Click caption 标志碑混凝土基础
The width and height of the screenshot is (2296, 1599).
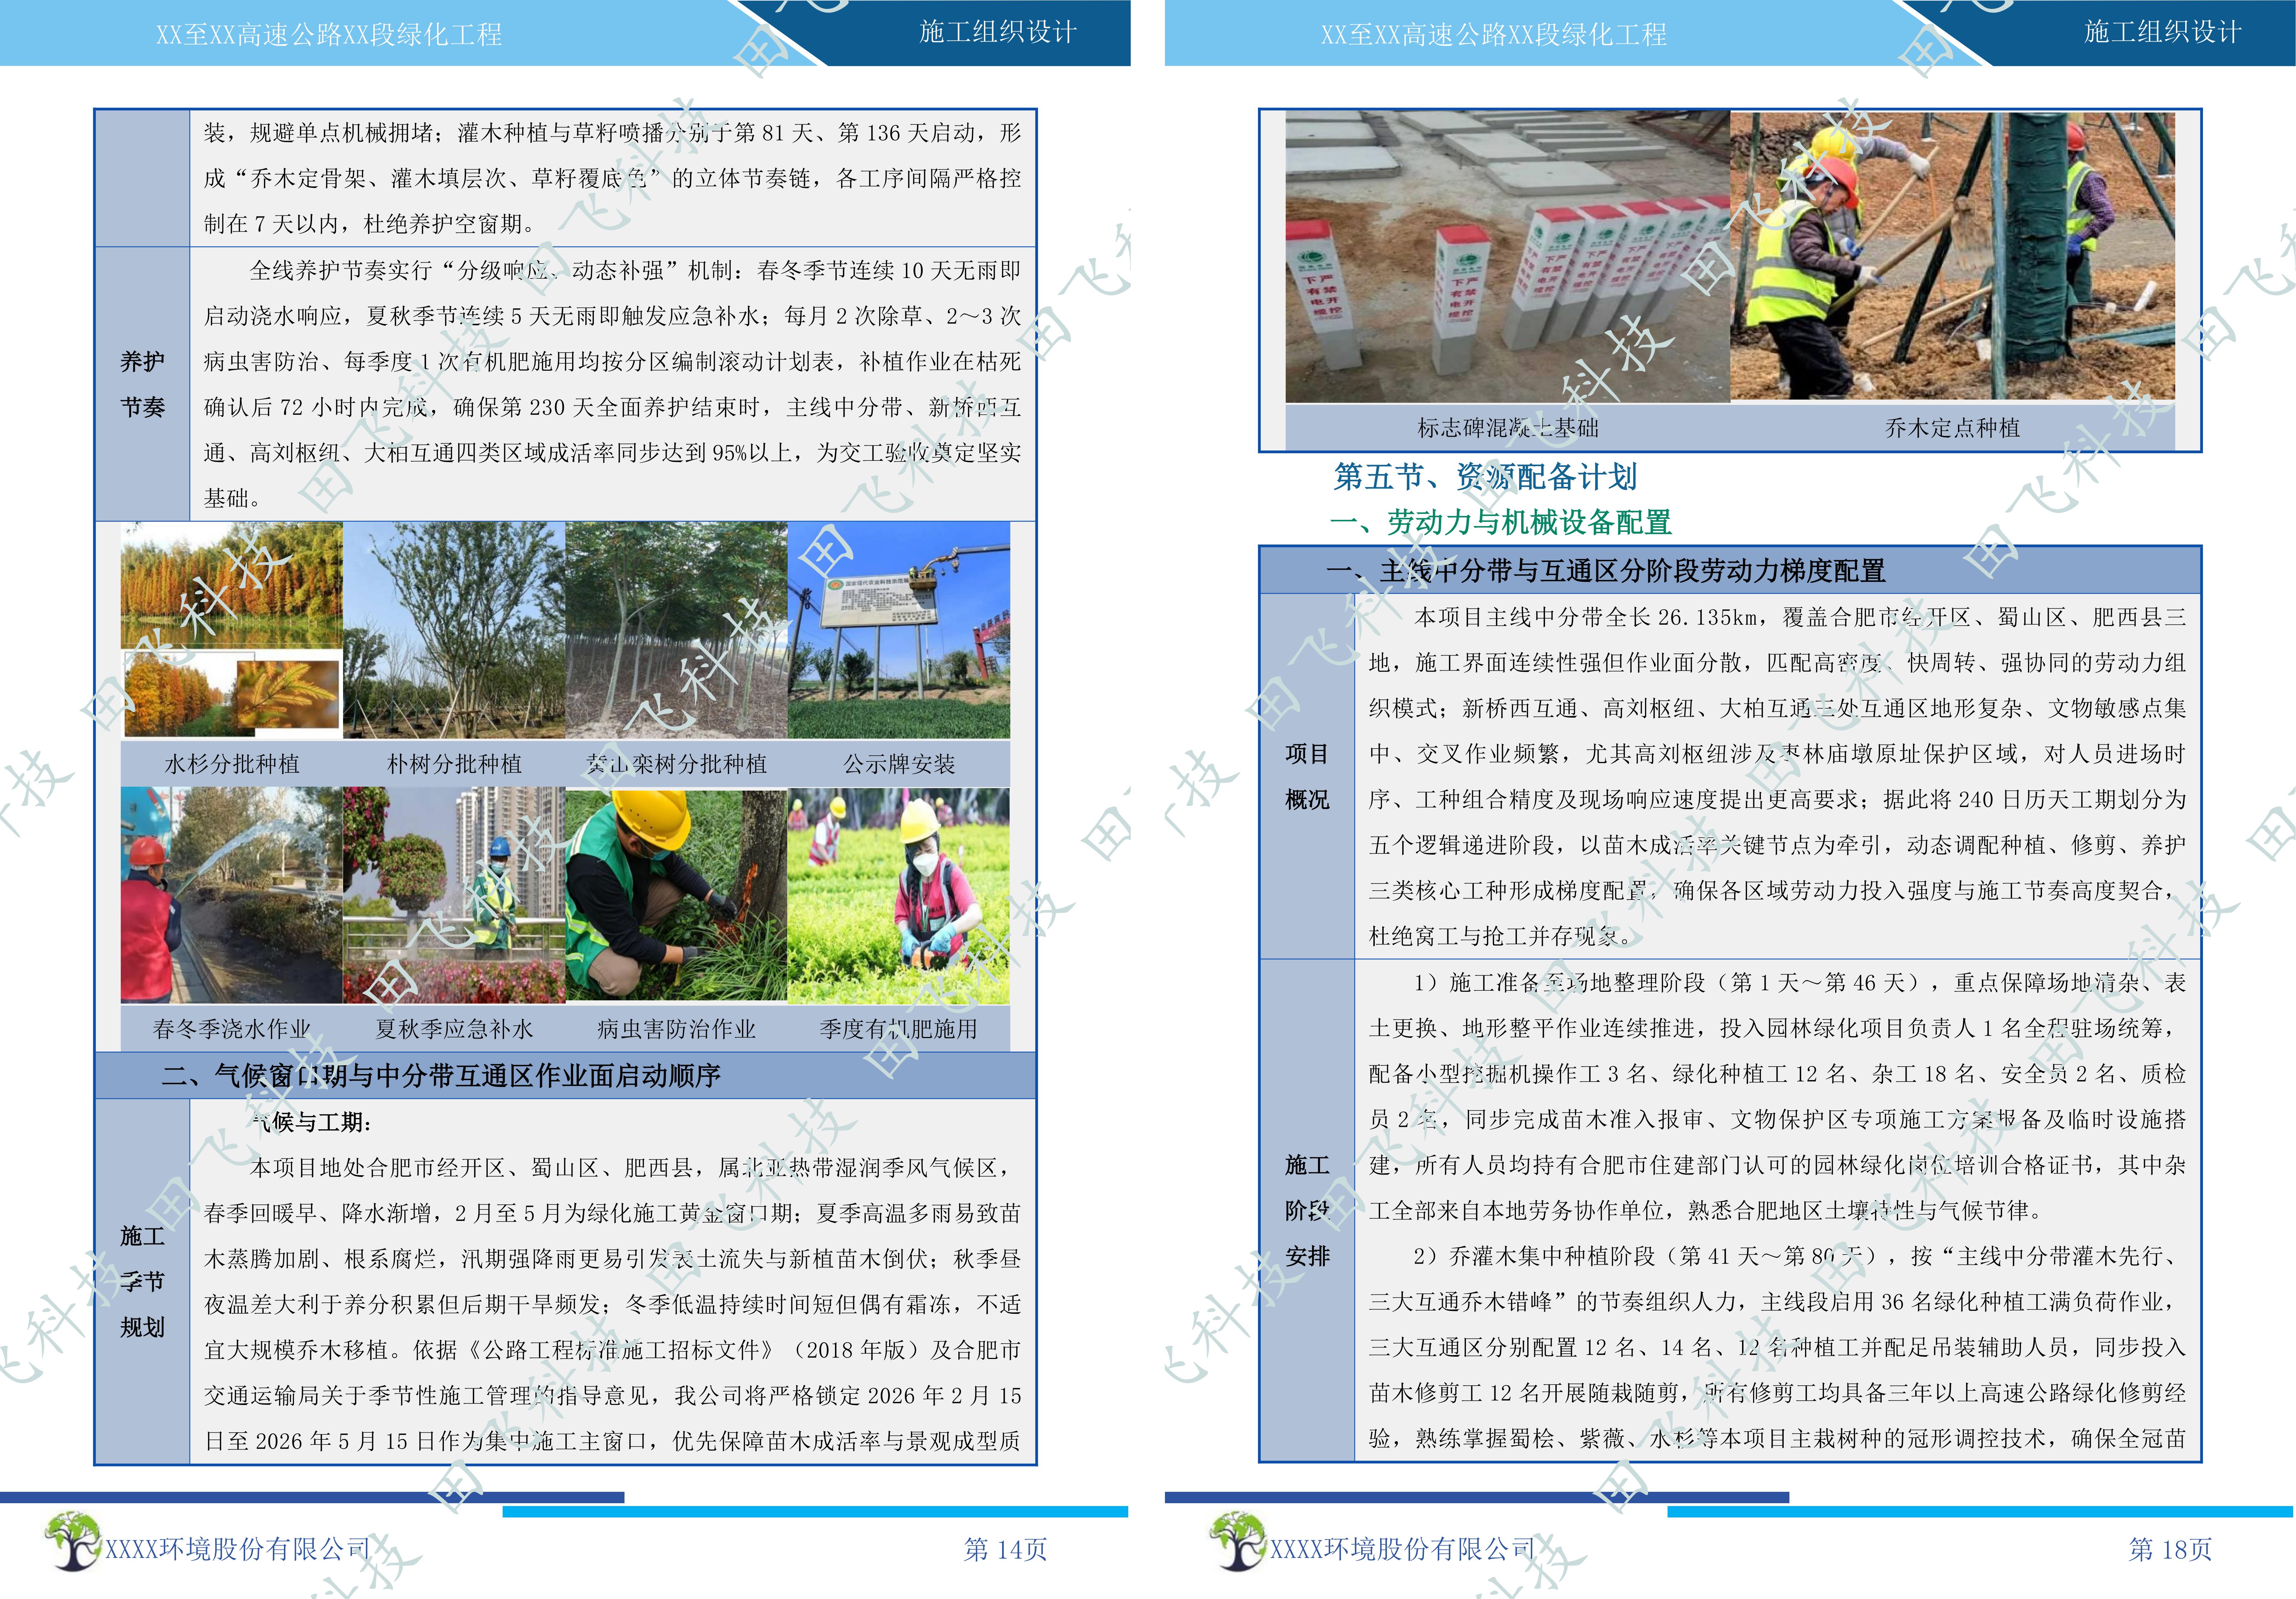click(1508, 428)
